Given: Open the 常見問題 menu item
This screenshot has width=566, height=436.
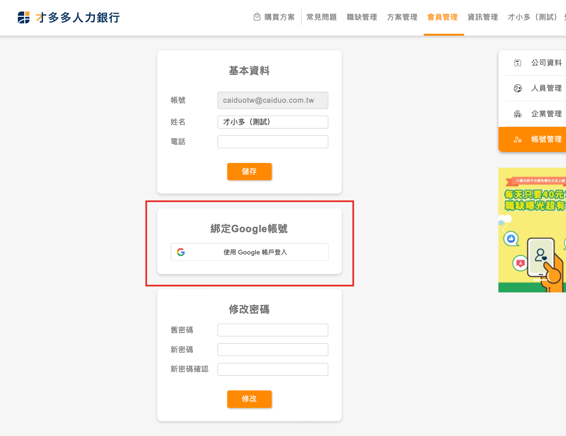Looking at the screenshot, I should [x=321, y=17].
